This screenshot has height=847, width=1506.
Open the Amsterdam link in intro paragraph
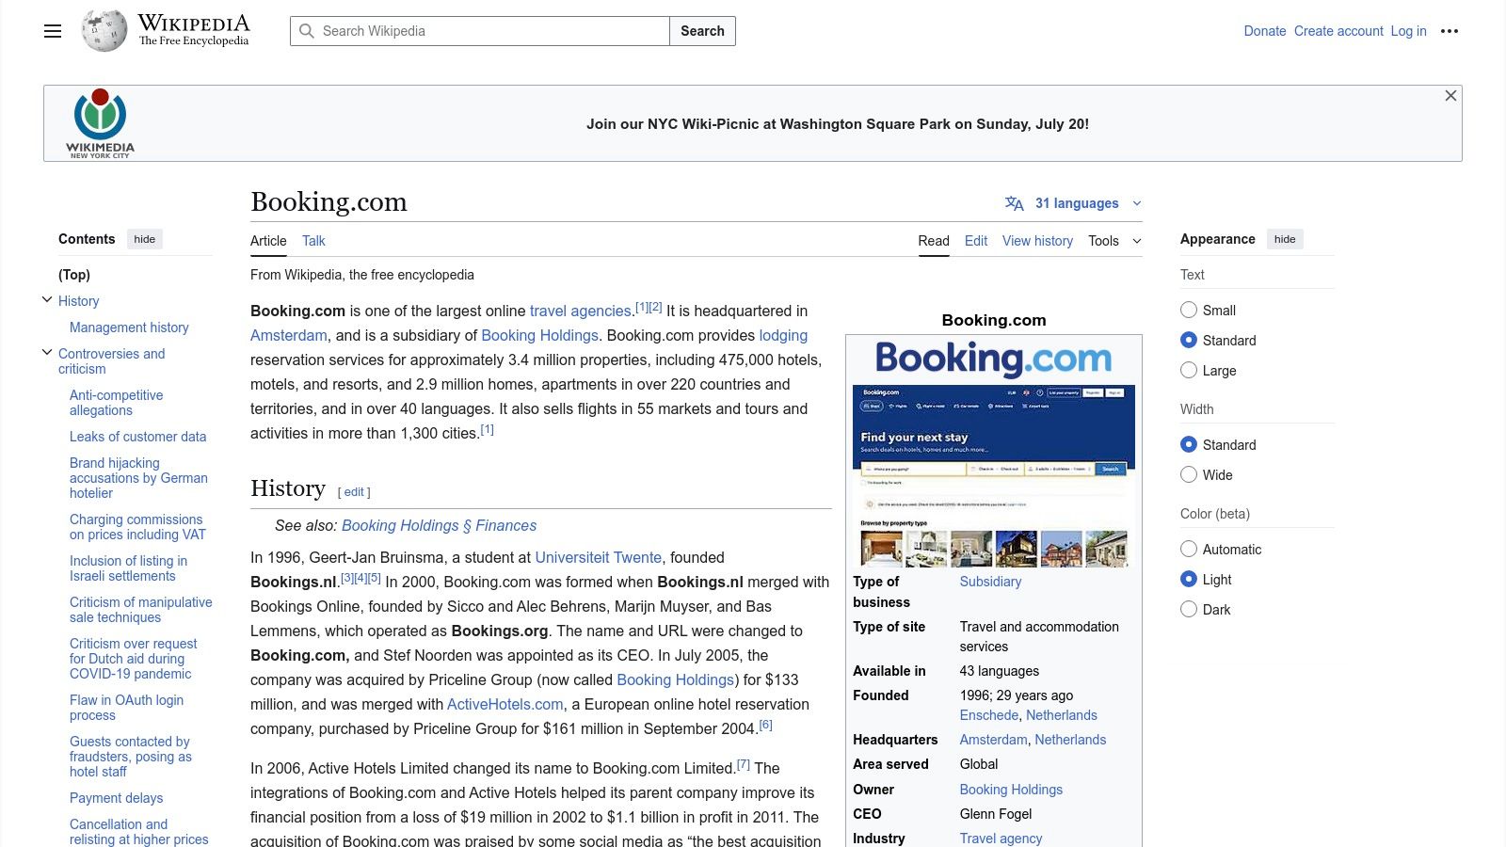pyautogui.click(x=289, y=335)
